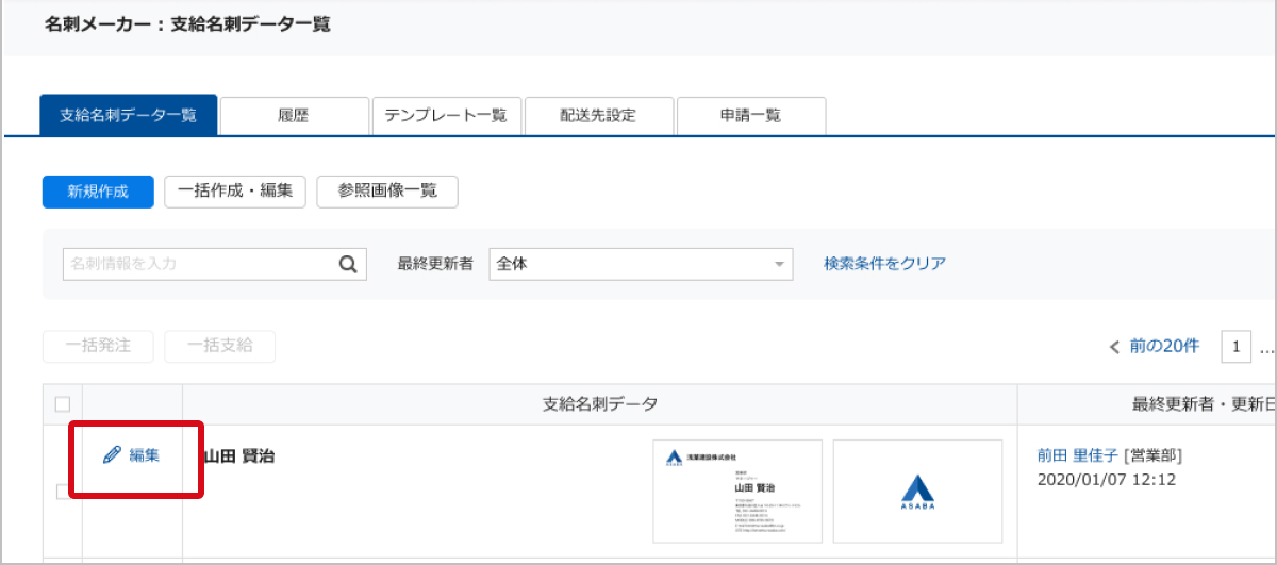The height and width of the screenshot is (565, 1277).
Task: Open the front-side business card thumbnail
Action: [x=737, y=491]
